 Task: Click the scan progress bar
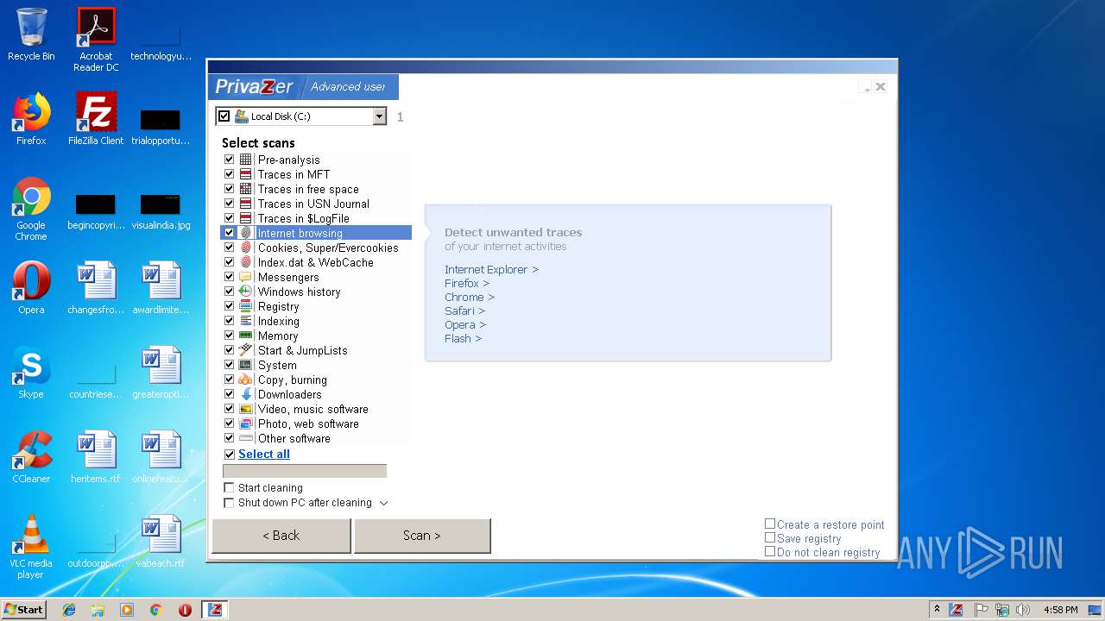pyautogui.click(x=305, y=471)
